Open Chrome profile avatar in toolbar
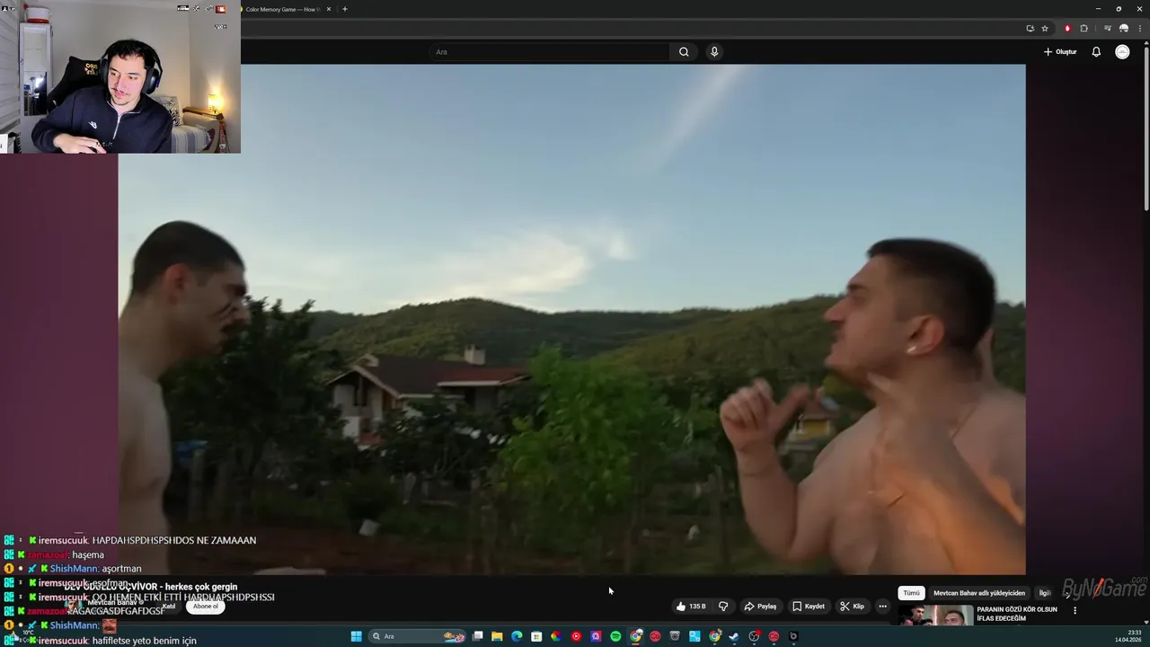 point(1124,29)
